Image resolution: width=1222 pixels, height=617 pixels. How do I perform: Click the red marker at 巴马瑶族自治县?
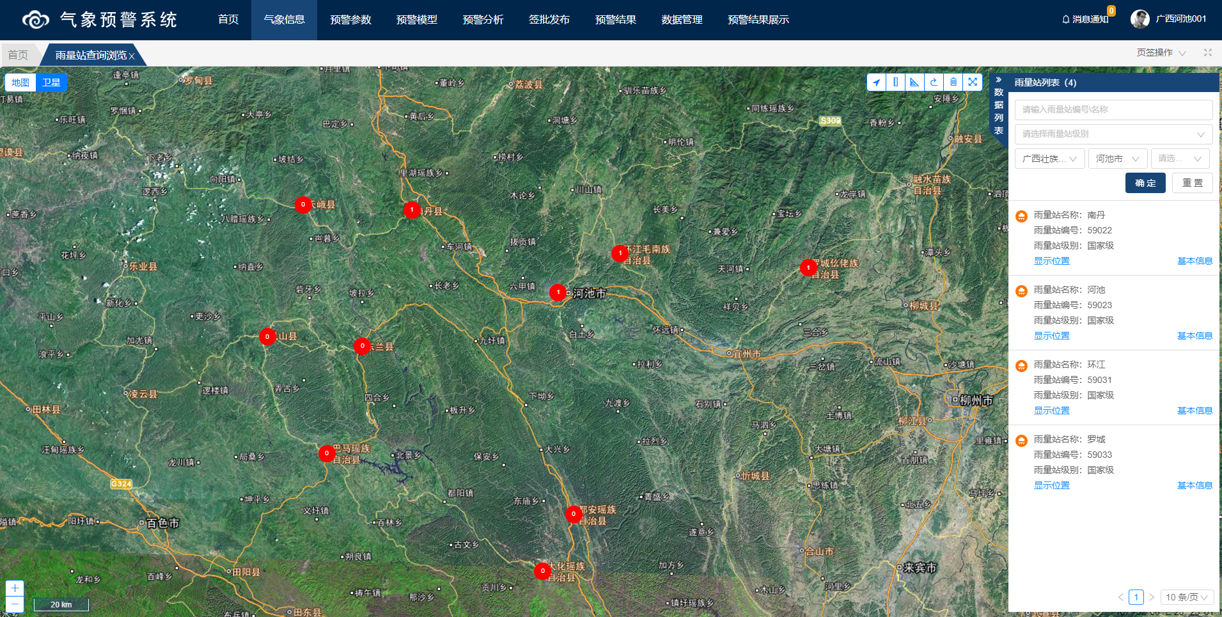click(x=327, y=453)
